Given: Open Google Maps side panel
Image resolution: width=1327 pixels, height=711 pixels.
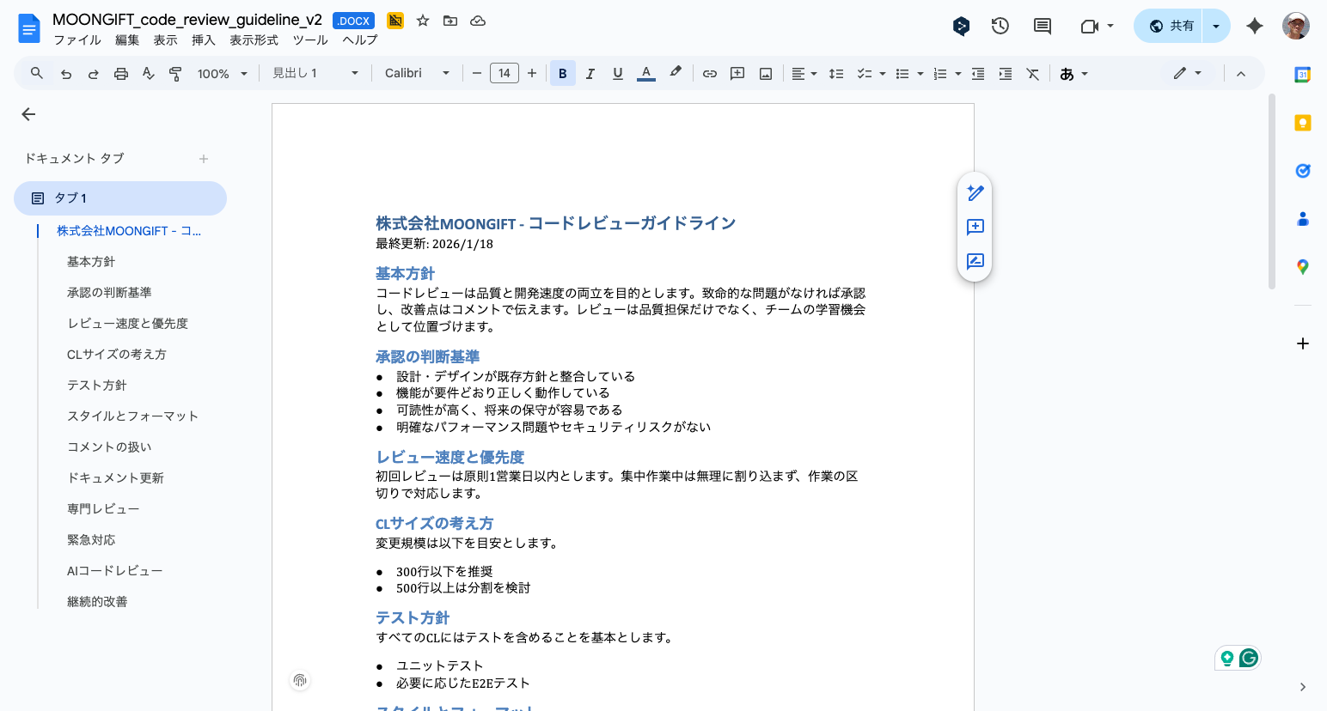Looking at the screenshot, I should pos(1303,267).
